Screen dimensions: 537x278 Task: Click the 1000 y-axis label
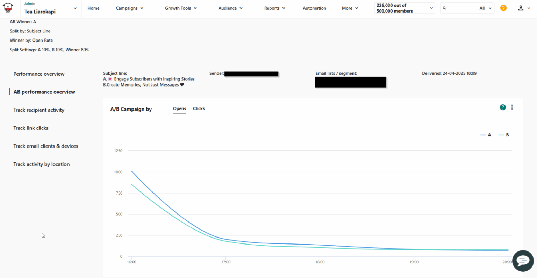click(118, 172)
